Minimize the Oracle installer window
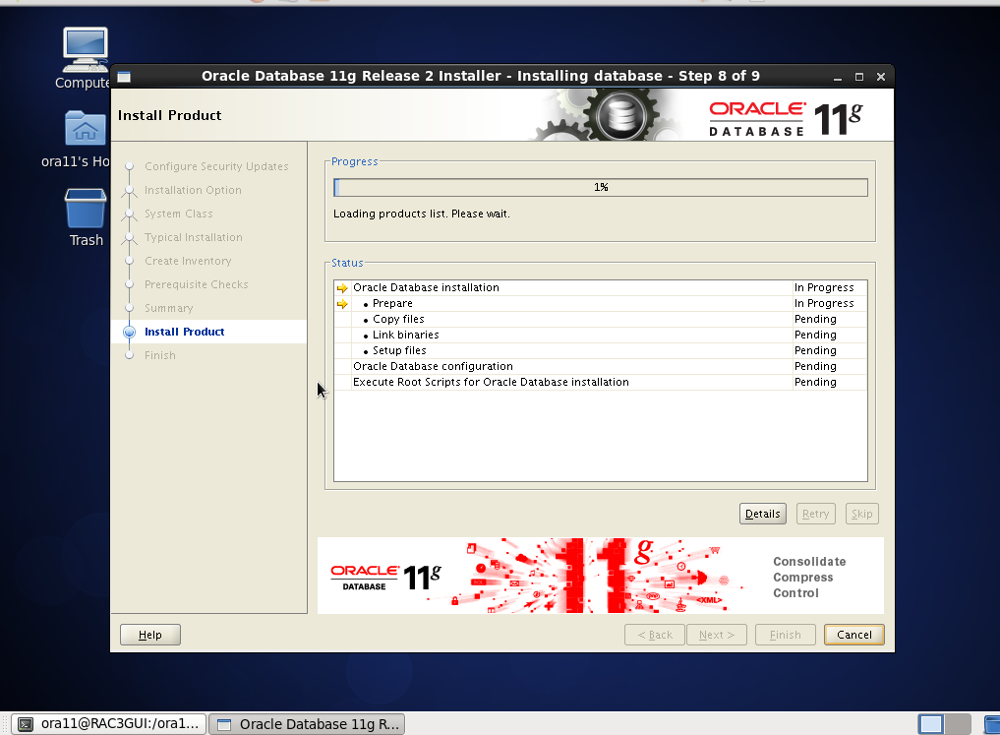 pyautogui.click(x=838, y=77)
